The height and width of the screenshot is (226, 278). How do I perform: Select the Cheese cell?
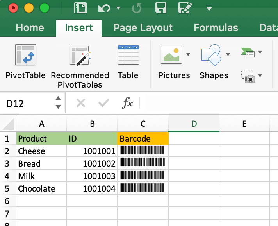tap(41, 151)
